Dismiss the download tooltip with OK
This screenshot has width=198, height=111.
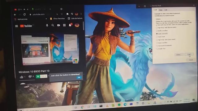79,77
